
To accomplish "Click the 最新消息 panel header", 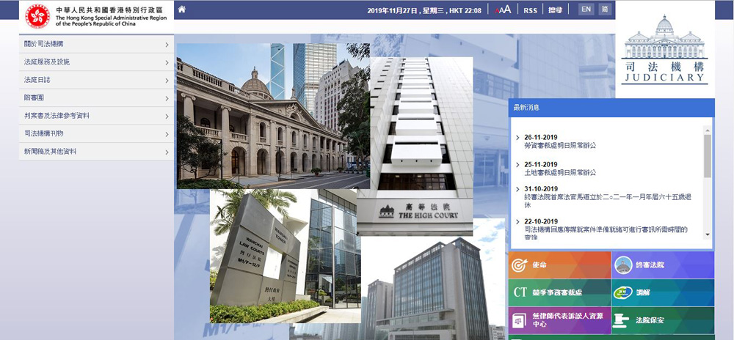I will tap(611, 108).
